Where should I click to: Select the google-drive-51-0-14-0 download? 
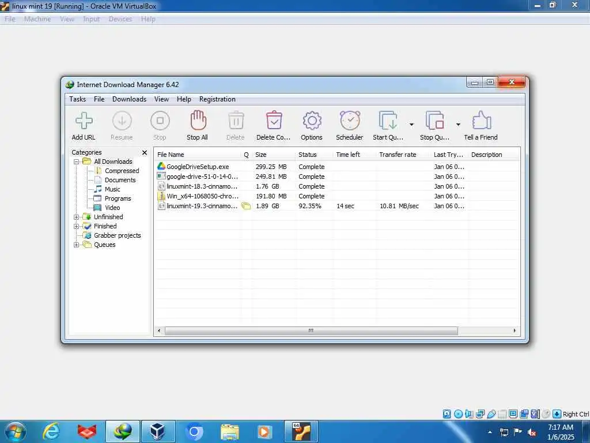pos(336,177)
